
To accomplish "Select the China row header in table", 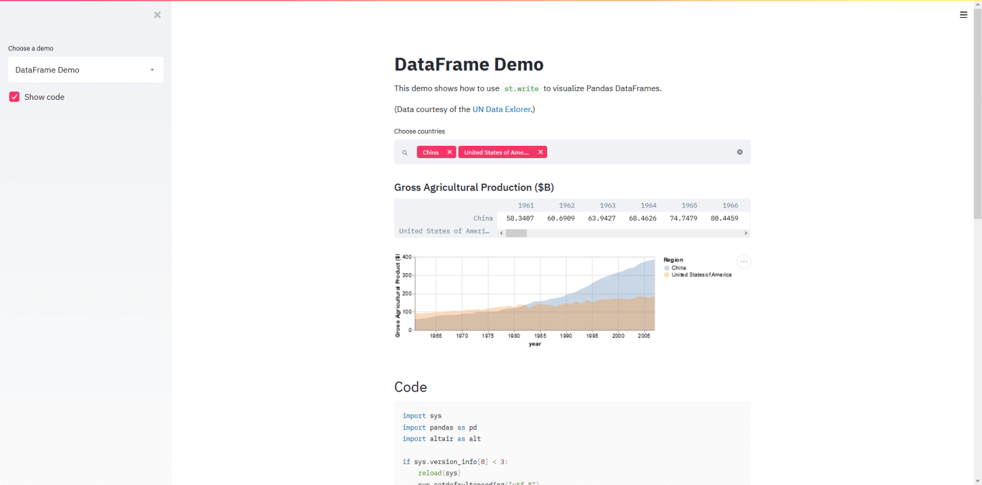I will click(483, 218).
